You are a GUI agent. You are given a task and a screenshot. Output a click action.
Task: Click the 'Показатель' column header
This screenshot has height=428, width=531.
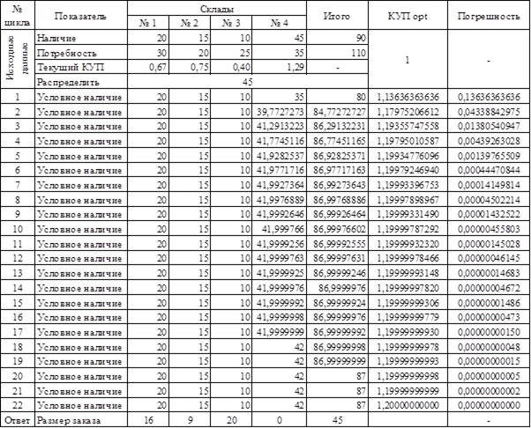pyautogui.click(x=82, y=17)
